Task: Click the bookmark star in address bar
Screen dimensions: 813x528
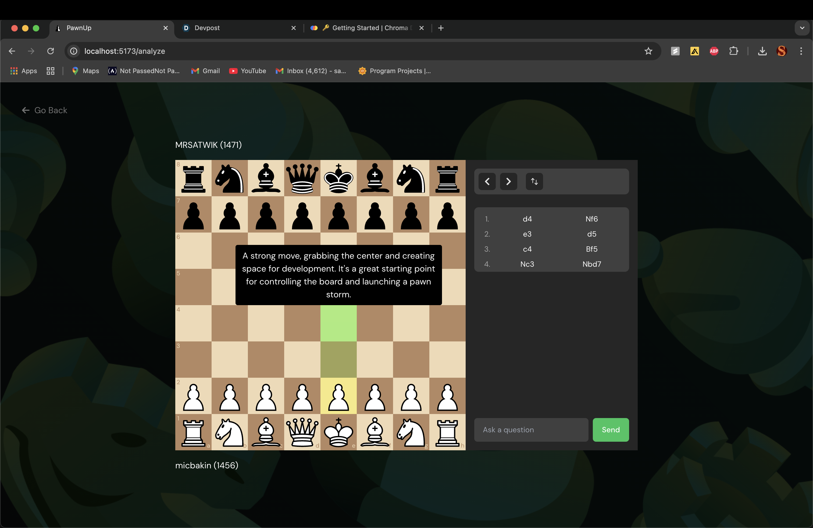Action: (648, 51)
